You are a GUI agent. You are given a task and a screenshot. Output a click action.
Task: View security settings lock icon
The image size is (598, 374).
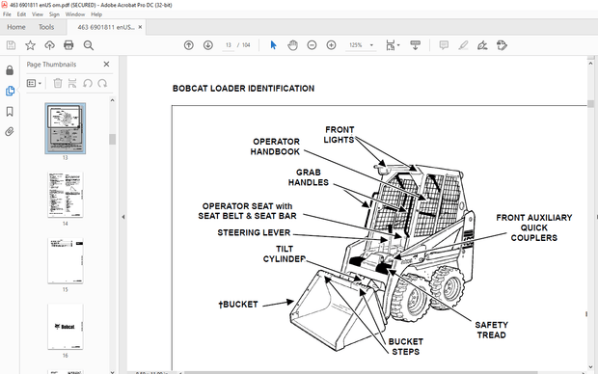(10, 70)
